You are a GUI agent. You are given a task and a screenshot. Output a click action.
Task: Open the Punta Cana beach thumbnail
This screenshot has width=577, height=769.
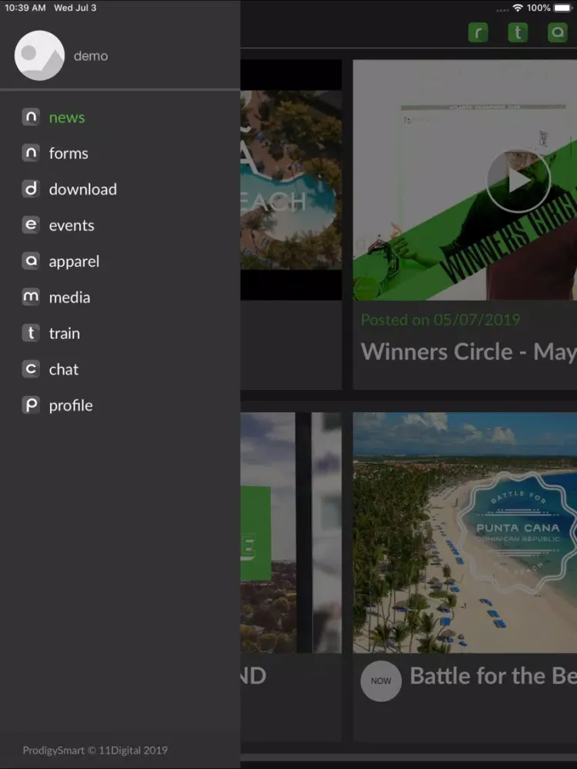coord(465,533)
